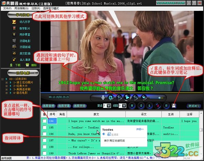Toggle the 原 original text round button
The image size is (204, 161).
coord(132,106)
